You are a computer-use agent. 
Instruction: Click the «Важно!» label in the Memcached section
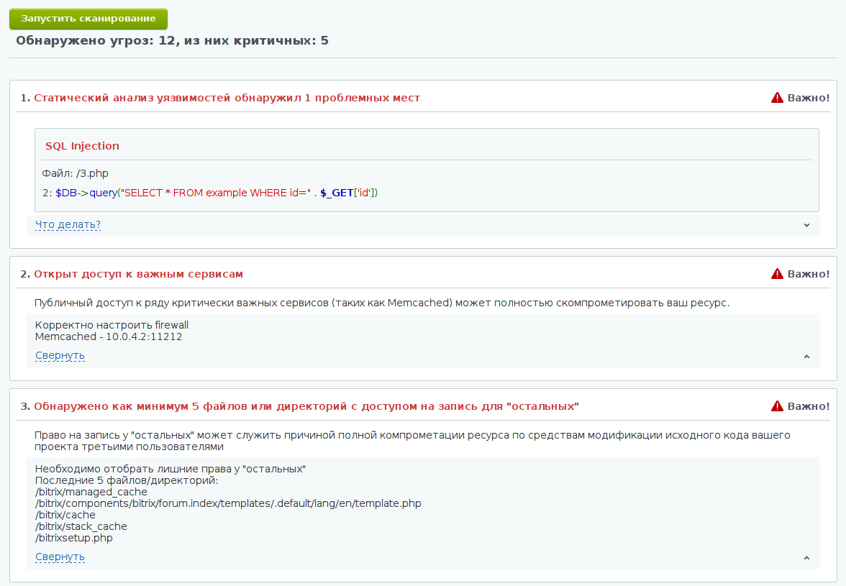coord(809,275)
